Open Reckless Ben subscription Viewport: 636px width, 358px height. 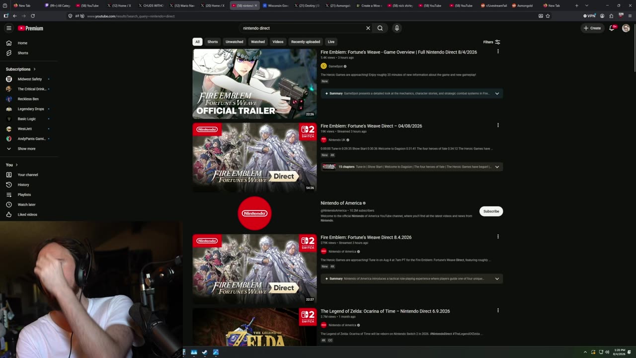[x=27, y=99]
